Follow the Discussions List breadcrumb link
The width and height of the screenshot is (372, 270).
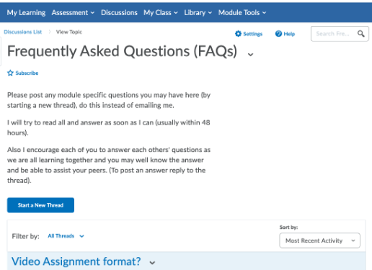coord(23,32)
